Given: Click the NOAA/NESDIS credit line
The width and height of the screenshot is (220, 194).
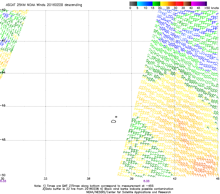Looking at the screenshot, I should pyautogui.click(x=128, y=192).
